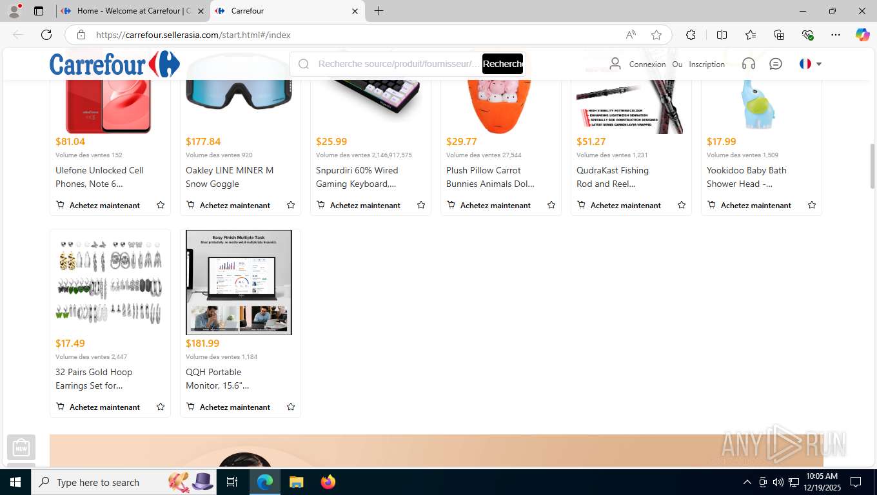Add this page to browser favorites

(x=656, y=35)
